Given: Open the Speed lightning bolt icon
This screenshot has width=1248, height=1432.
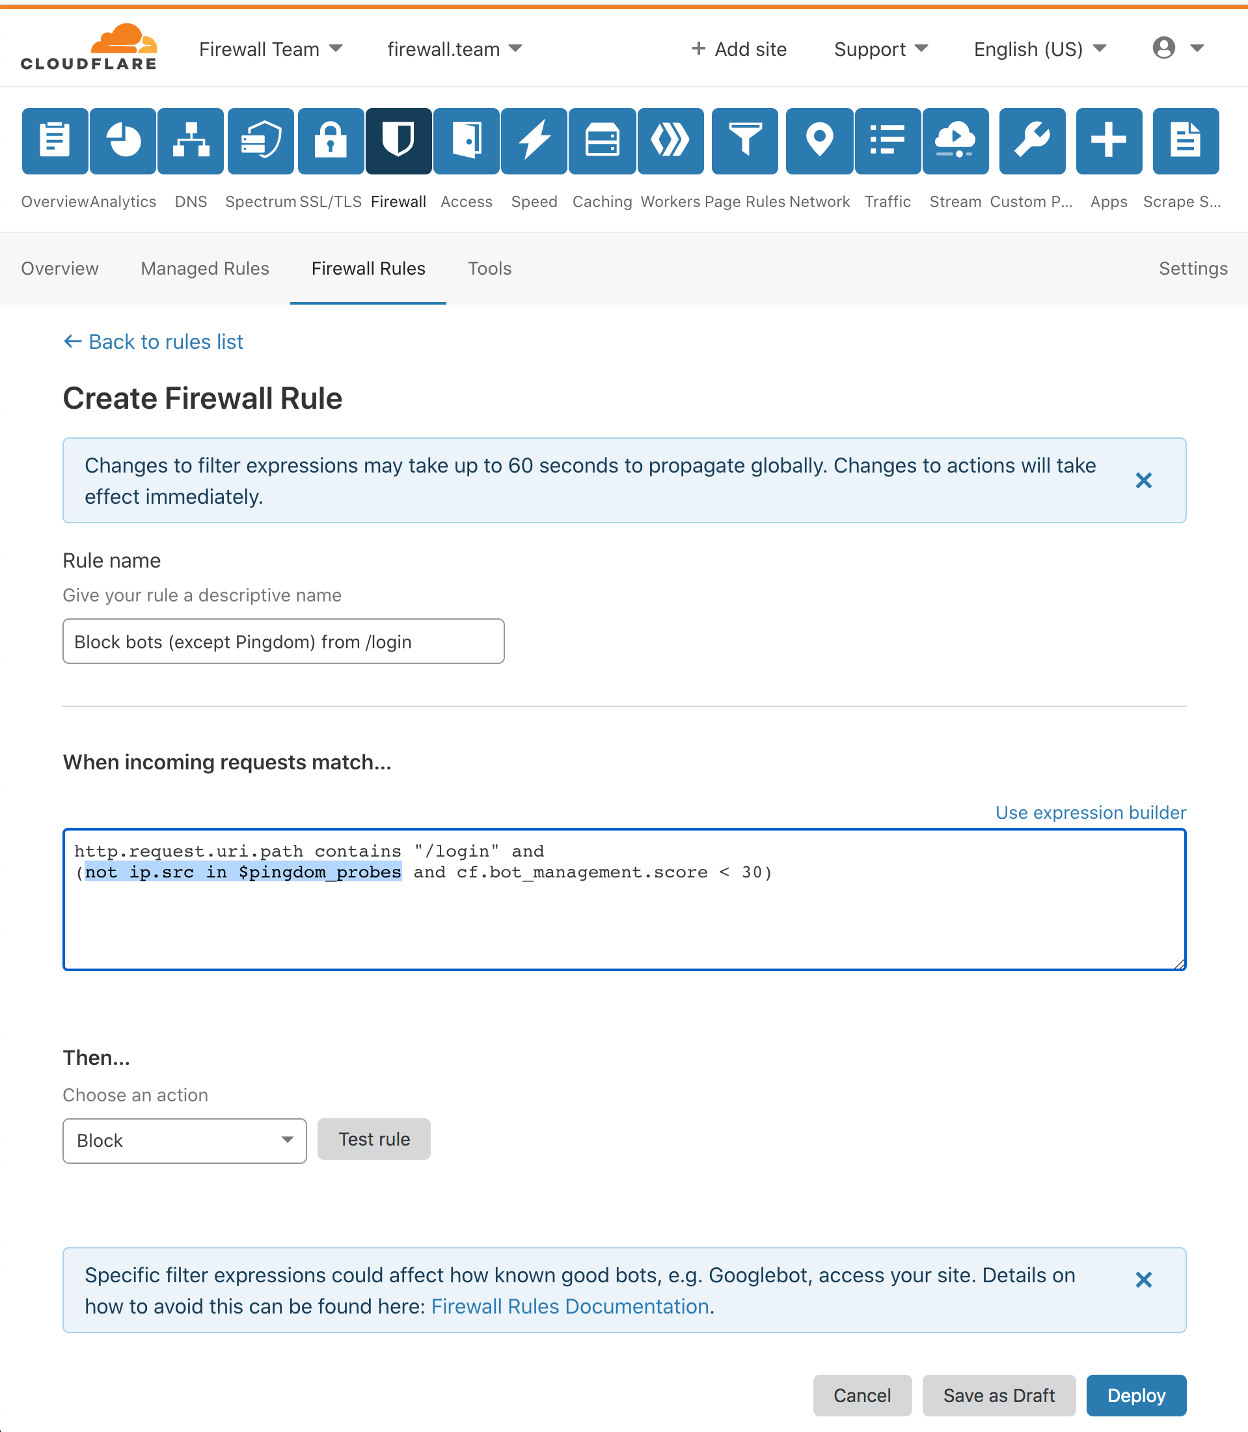Looking at the screenshot, I should pyautogui.click(x=534, y=141).
